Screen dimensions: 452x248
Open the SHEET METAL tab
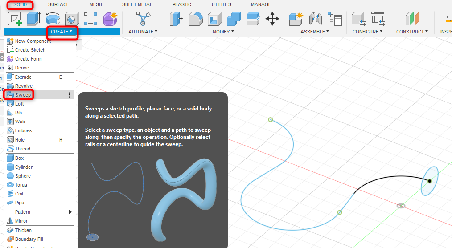click(137, 4)
